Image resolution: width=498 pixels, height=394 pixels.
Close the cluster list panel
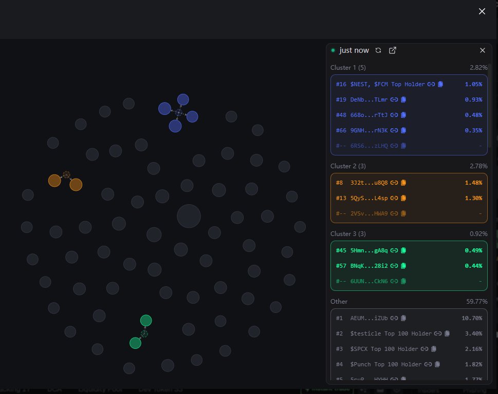point(483,50)
